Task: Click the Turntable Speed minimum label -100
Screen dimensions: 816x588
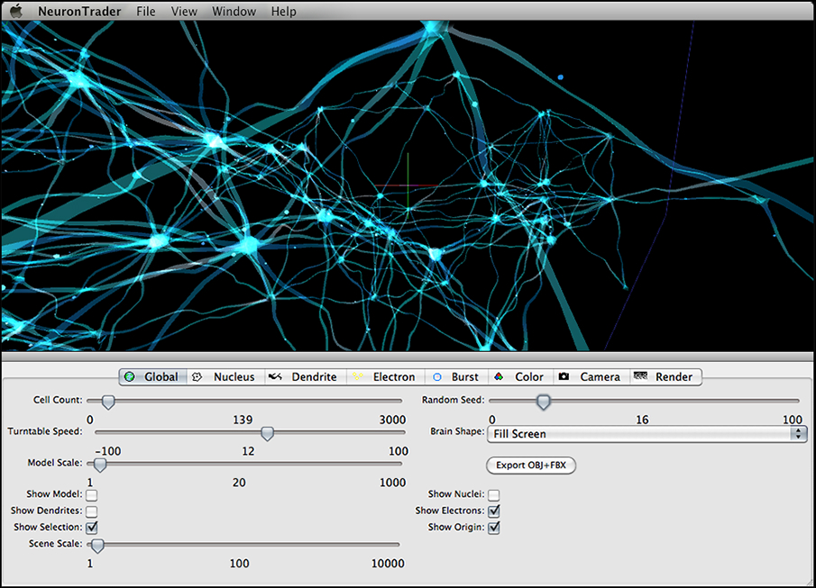Action: tap(108, 451)
